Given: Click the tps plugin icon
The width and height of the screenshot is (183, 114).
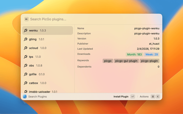Looking at the screenshot, I should coord(25,57).
